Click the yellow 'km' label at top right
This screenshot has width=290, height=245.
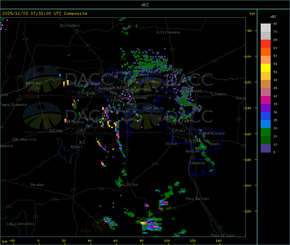[252, 14]
